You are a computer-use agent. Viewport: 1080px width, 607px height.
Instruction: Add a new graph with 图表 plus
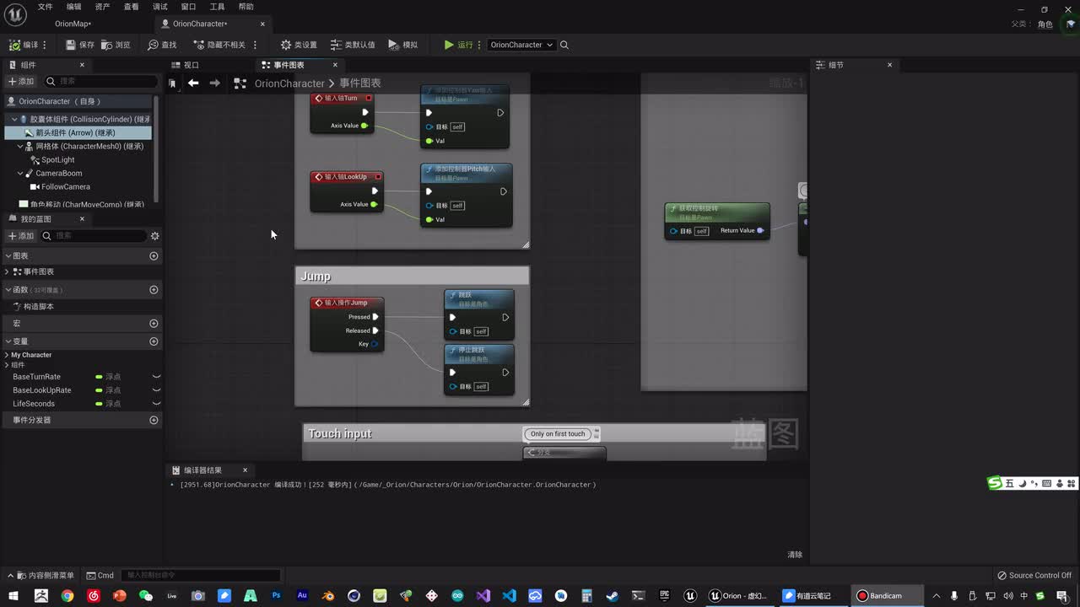[x=154, y=255]
